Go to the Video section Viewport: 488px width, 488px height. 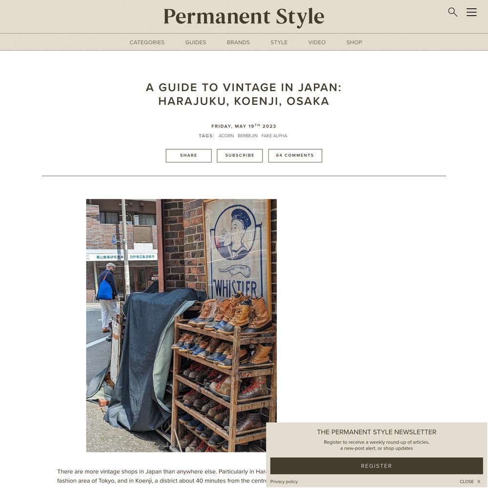click(317, 42)
